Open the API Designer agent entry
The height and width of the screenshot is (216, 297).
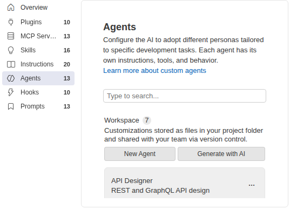185,183
